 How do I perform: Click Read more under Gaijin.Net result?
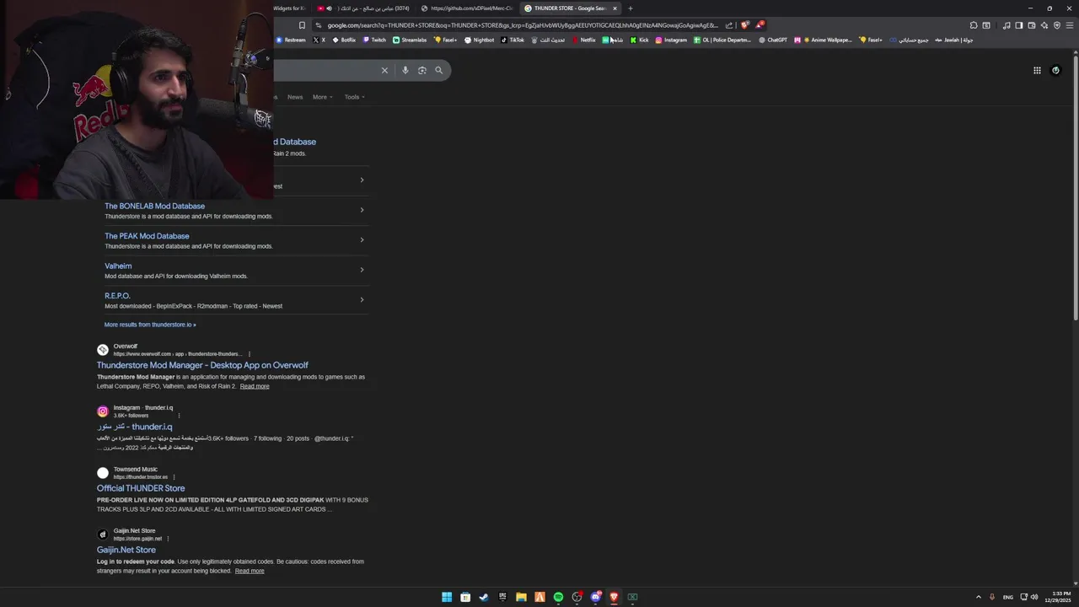tap(250, 571)
